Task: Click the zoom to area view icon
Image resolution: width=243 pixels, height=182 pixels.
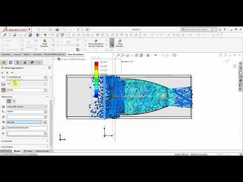Action: pos(123,55)
